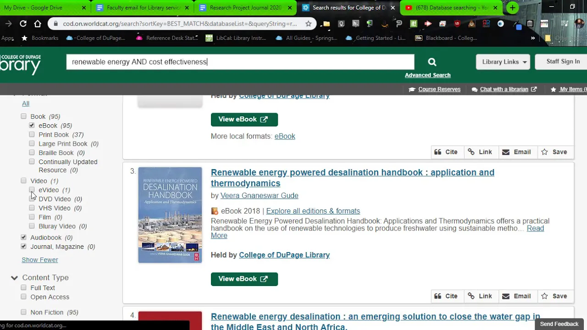Click the browser address bar URL
The height and width of the screenshot is (330, 587).
click(180, 24)
